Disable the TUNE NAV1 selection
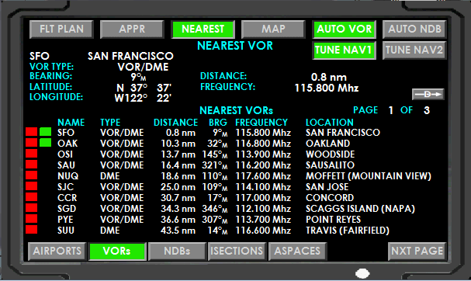This screenshot has width=471, height=281. [x=345, y=50]
